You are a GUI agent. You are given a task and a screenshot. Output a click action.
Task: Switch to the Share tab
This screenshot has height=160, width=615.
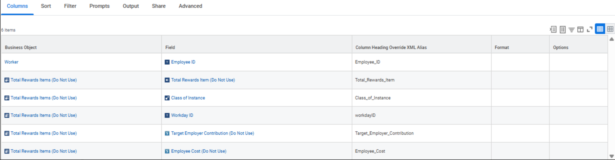pos(159,6)
